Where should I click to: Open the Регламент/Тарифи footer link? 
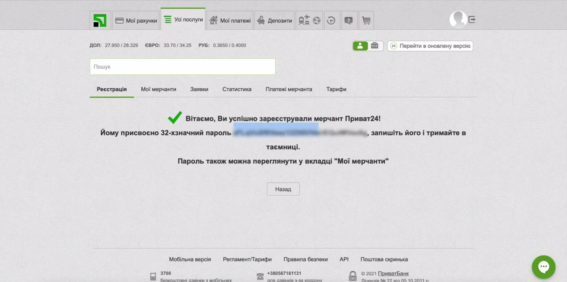(247, 259)
